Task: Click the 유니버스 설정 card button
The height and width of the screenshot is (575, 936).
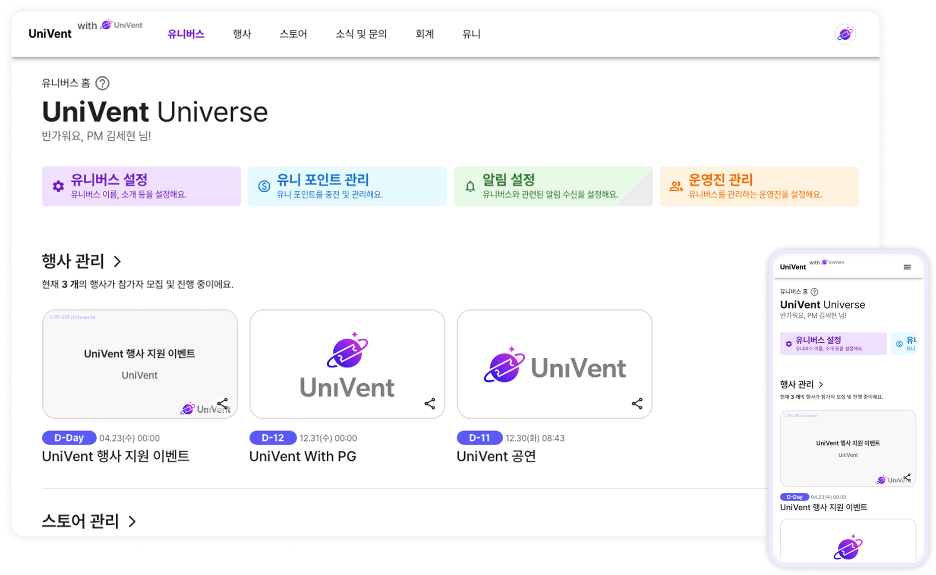Action: tap(141, 186)
